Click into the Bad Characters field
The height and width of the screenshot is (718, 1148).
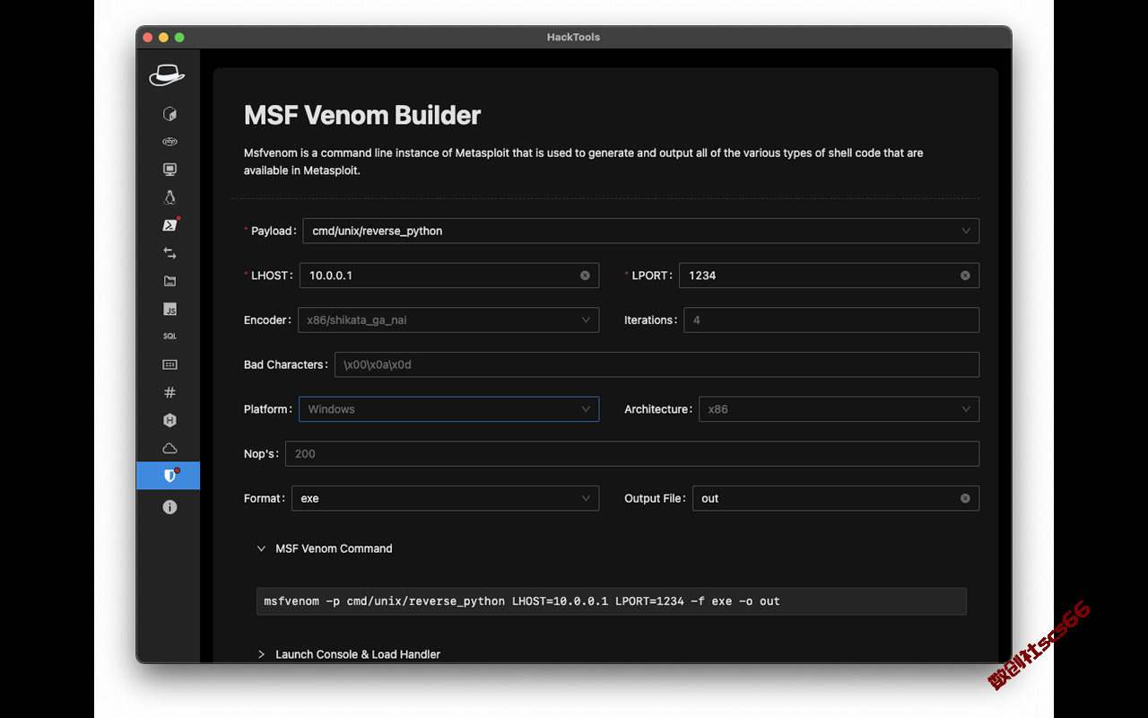click(657, 364)
